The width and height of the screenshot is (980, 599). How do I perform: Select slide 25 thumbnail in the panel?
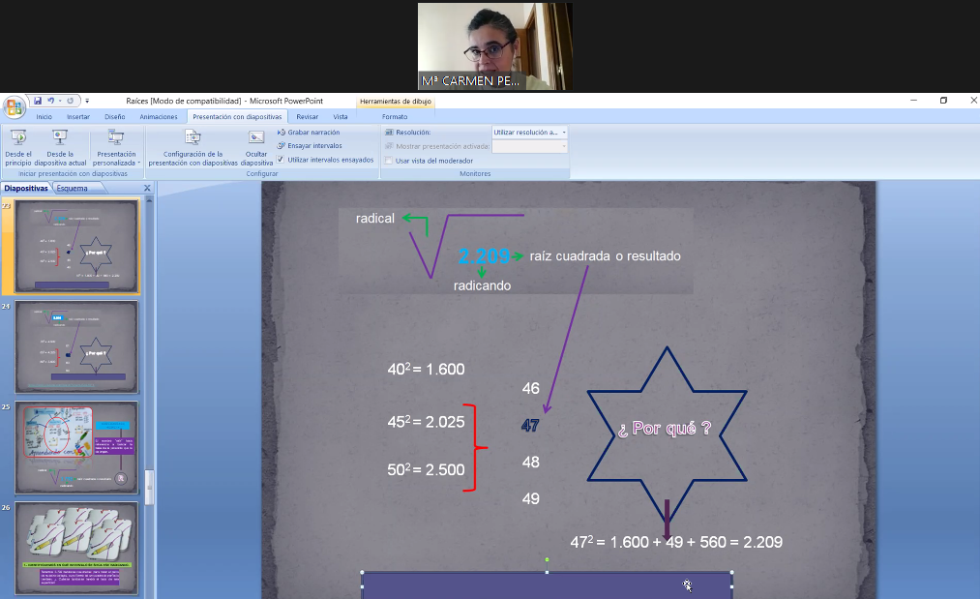pos(76,448)
